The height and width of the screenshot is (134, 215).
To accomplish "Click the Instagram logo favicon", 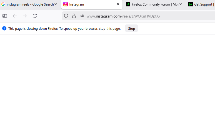I will (x=65, y=4).
